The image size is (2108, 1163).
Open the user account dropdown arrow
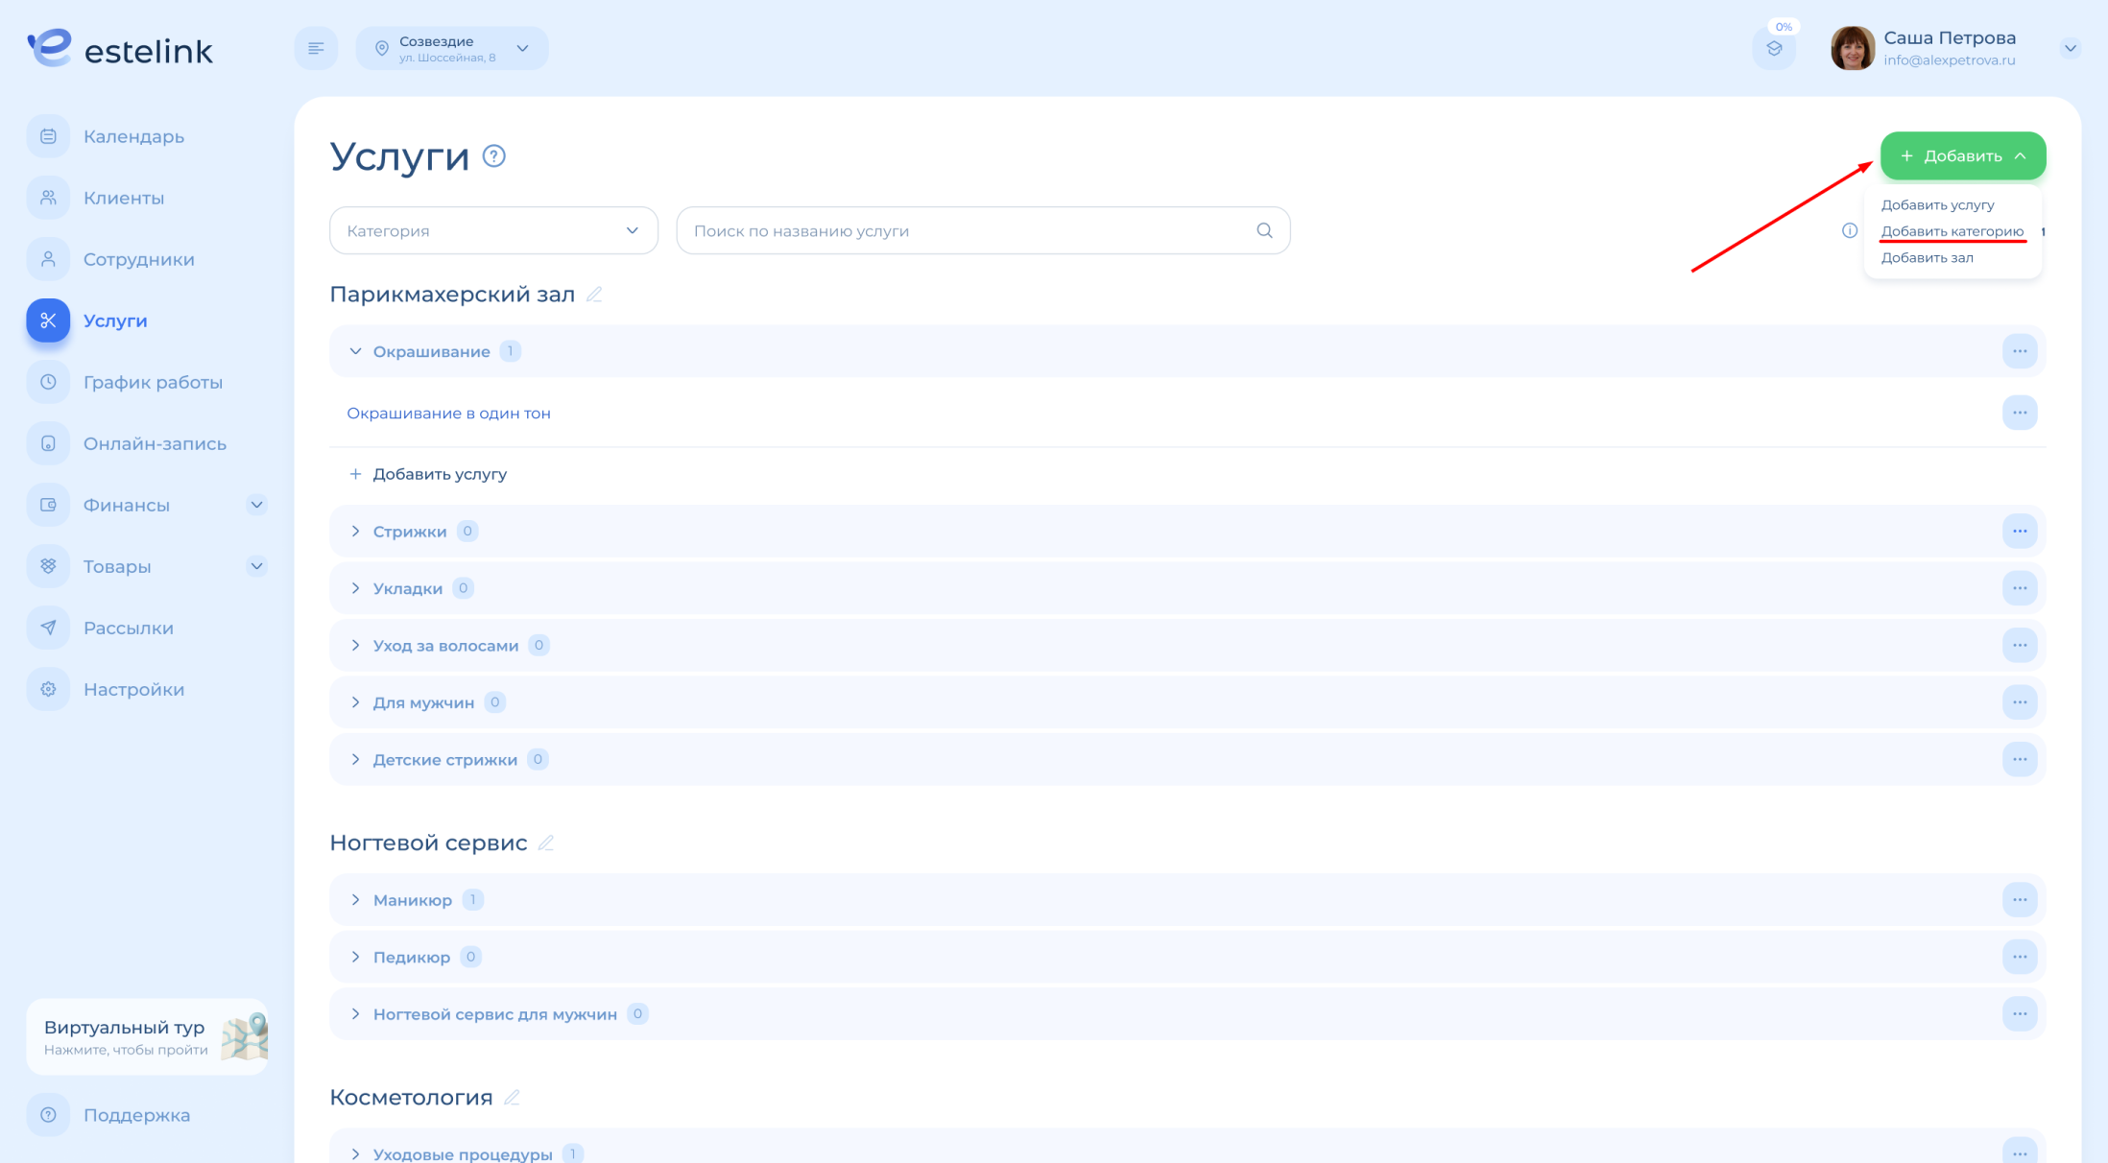click(x=2070, y=48)
